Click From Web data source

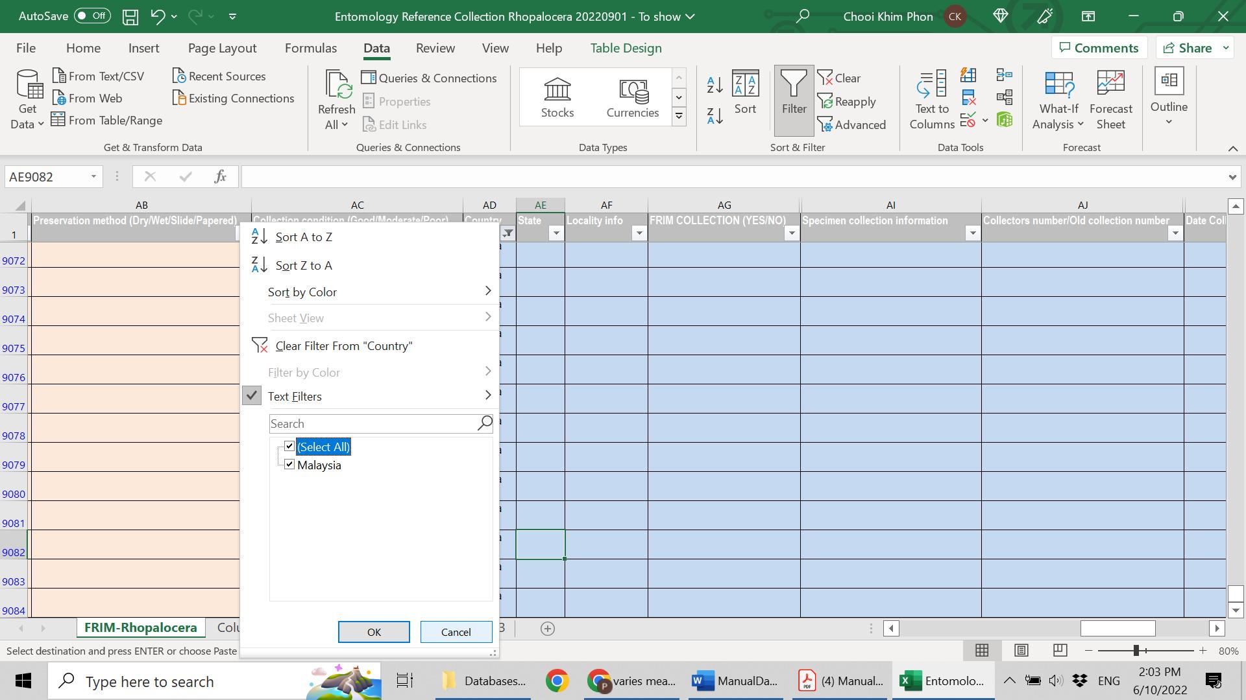(x=88, y=98)
